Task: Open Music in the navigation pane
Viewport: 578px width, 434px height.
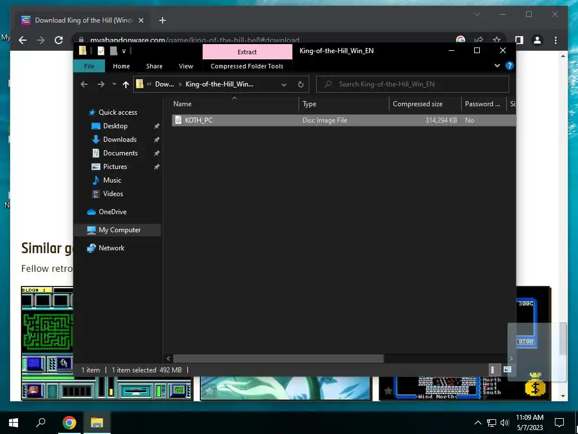Action: 112,180
